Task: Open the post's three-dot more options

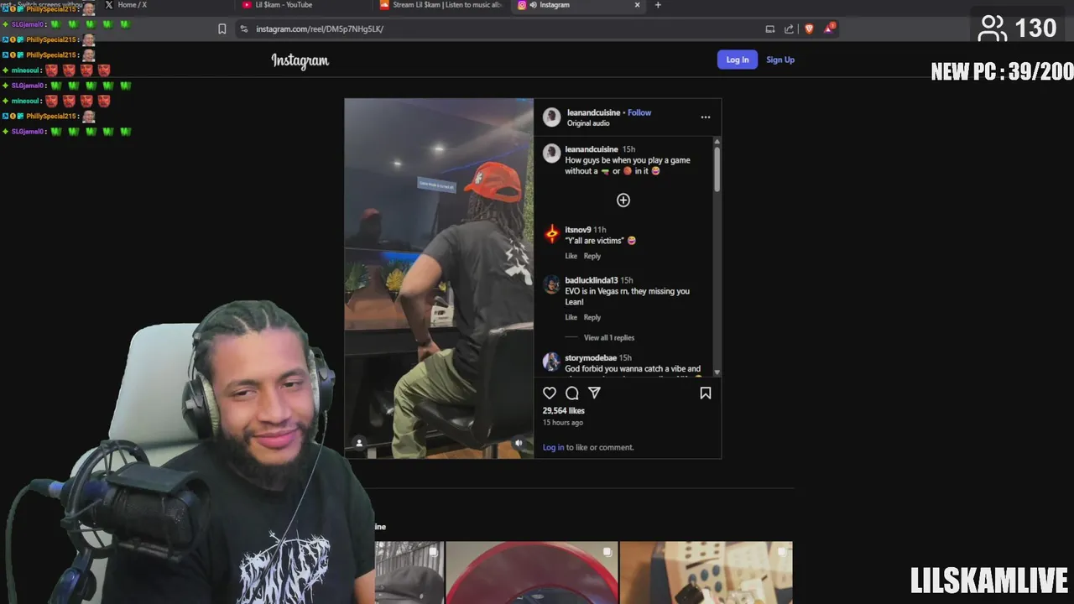Action: click(706, 117)
